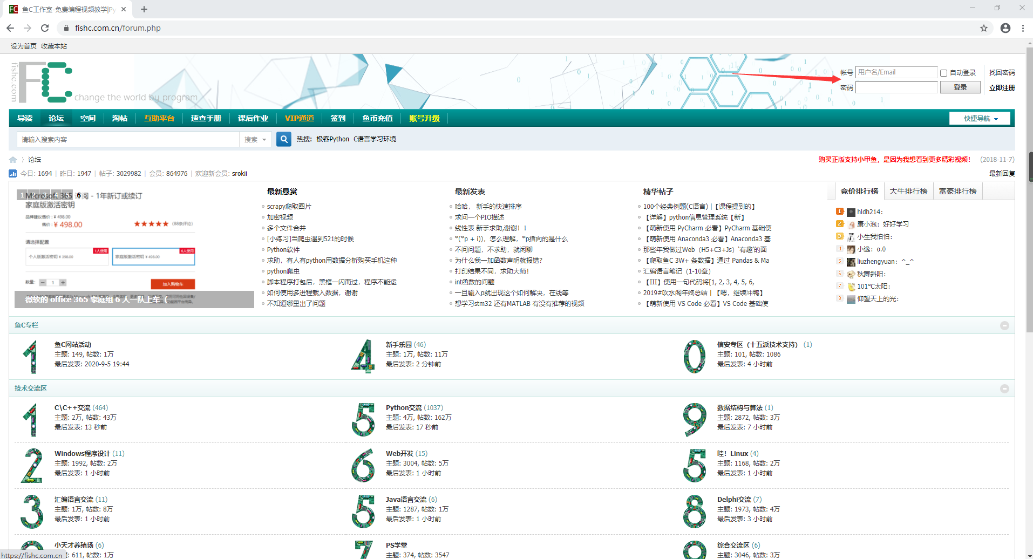Collapse the 技术交流区 section
Image resolution: width=1033 pixels, height=559 pixels.
(x=1004, y=388)
